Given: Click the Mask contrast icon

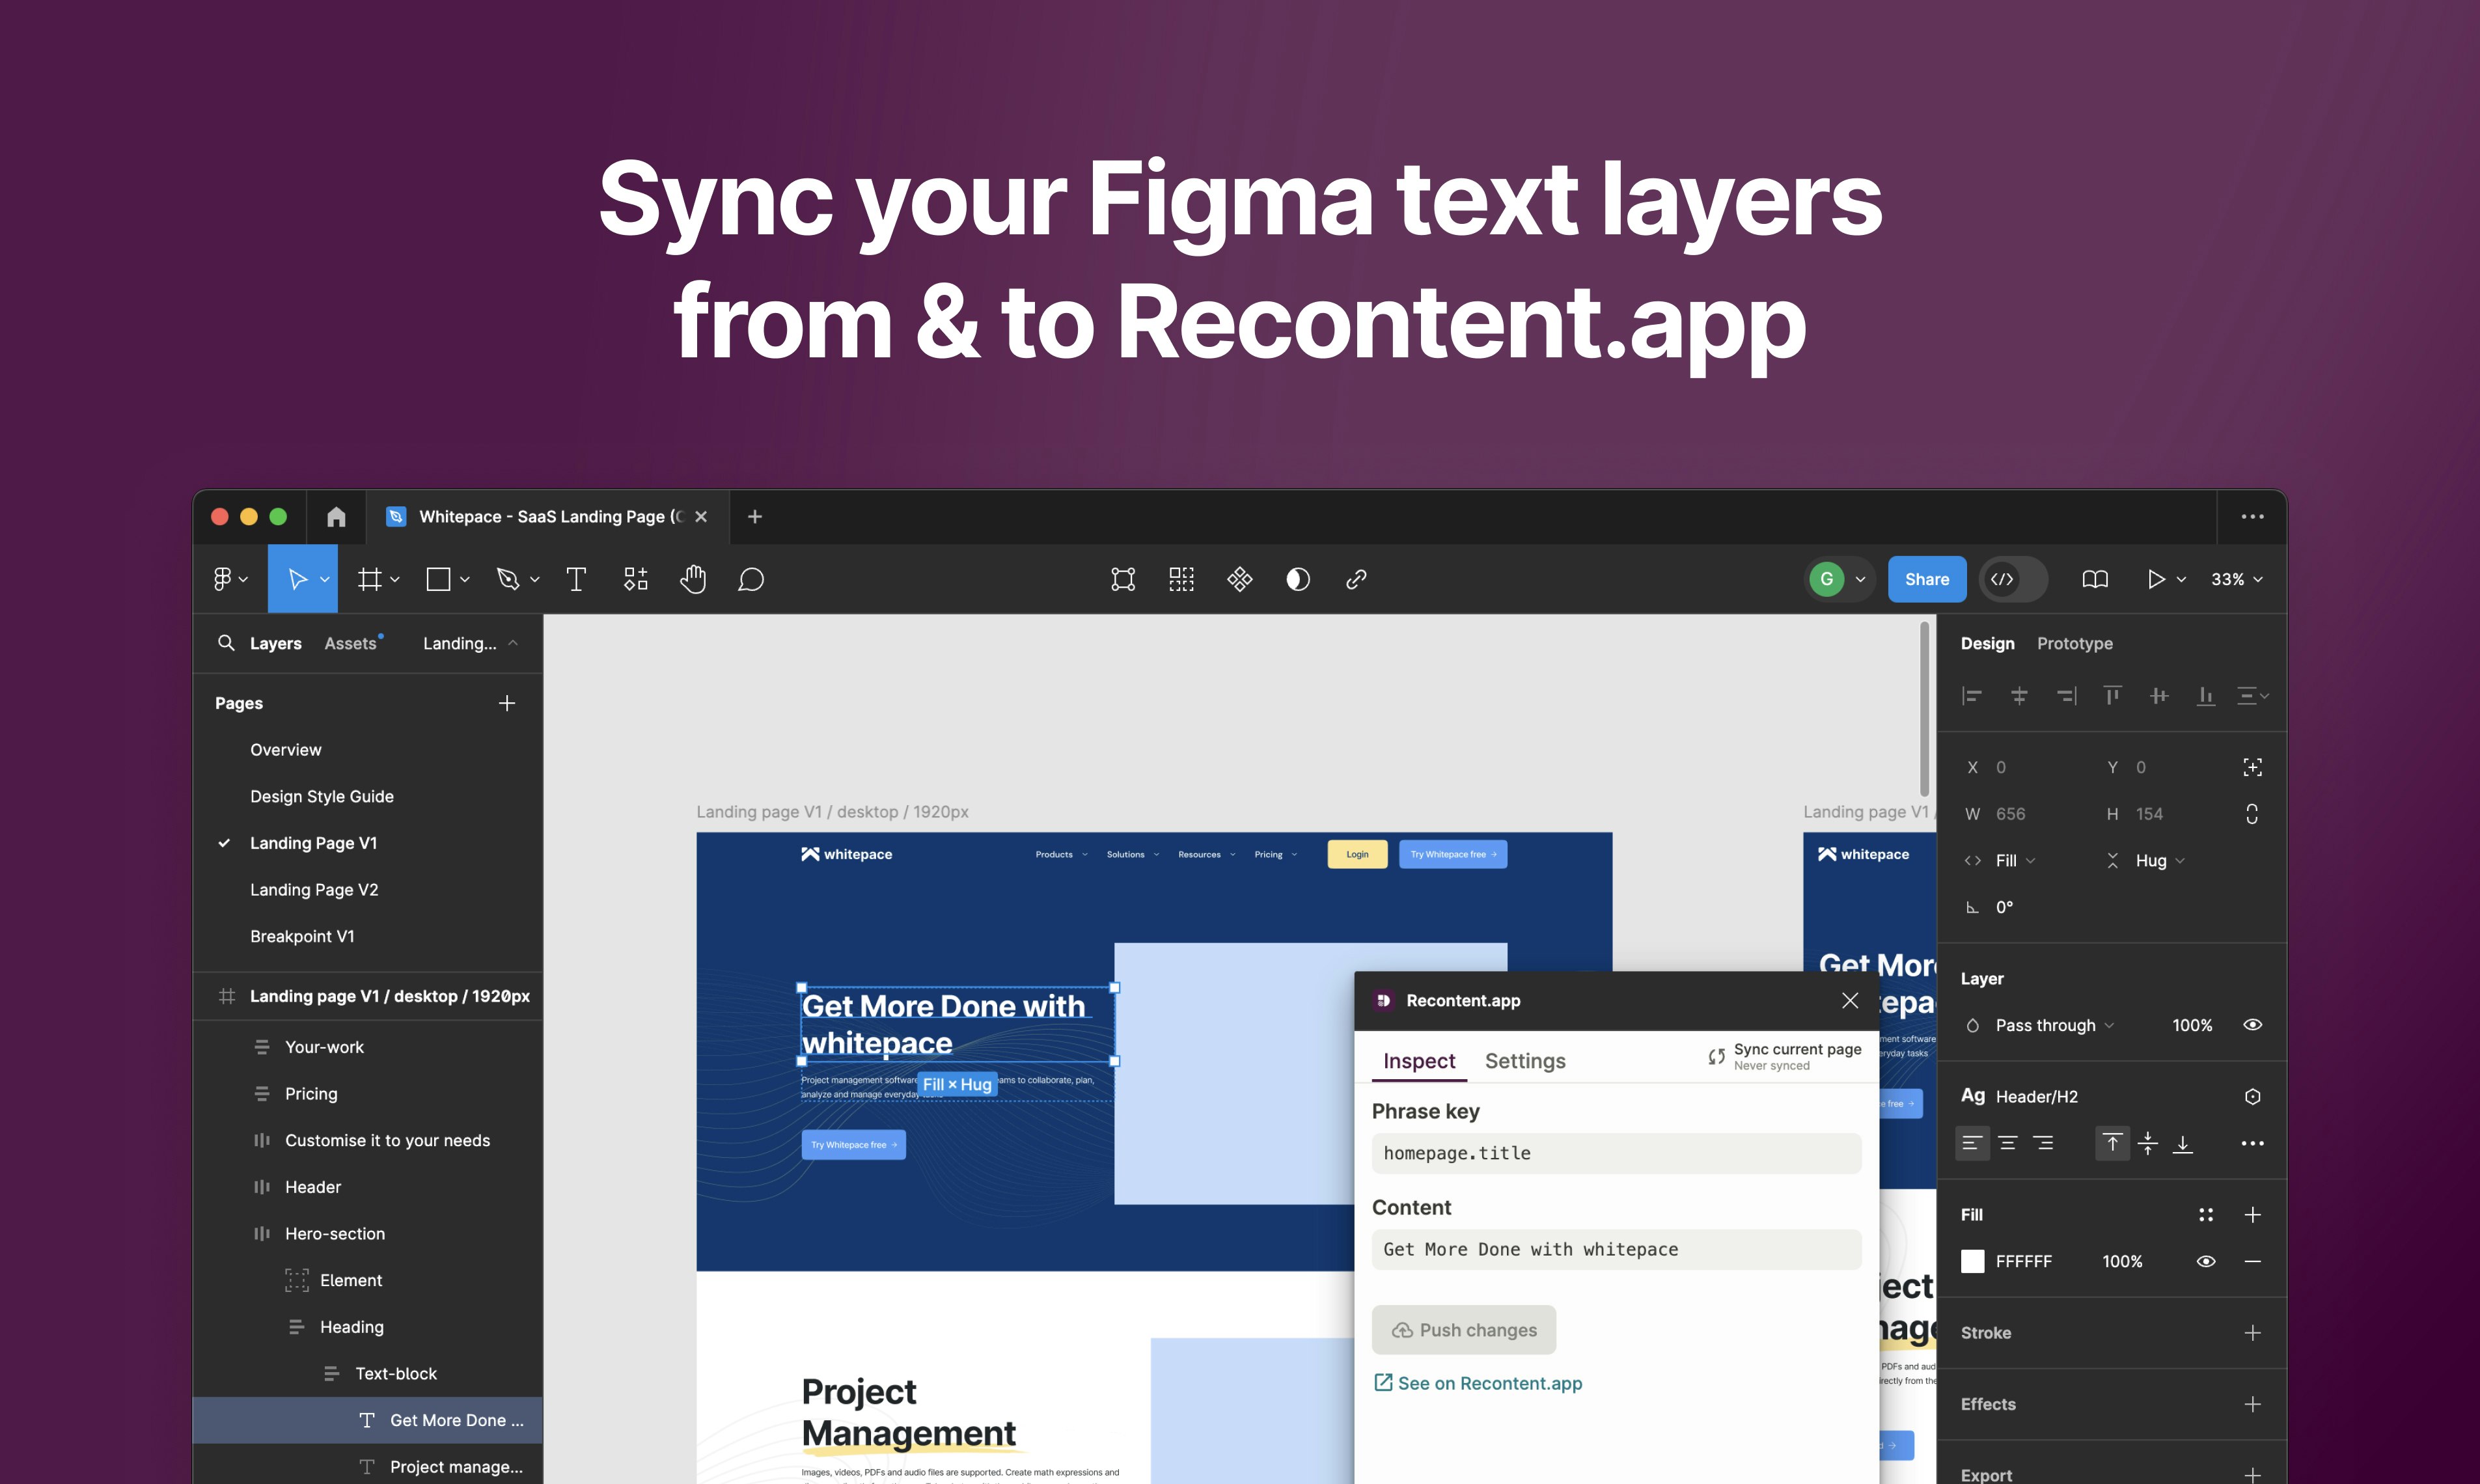Looking at the screenshot, I should coord(1298,579).
